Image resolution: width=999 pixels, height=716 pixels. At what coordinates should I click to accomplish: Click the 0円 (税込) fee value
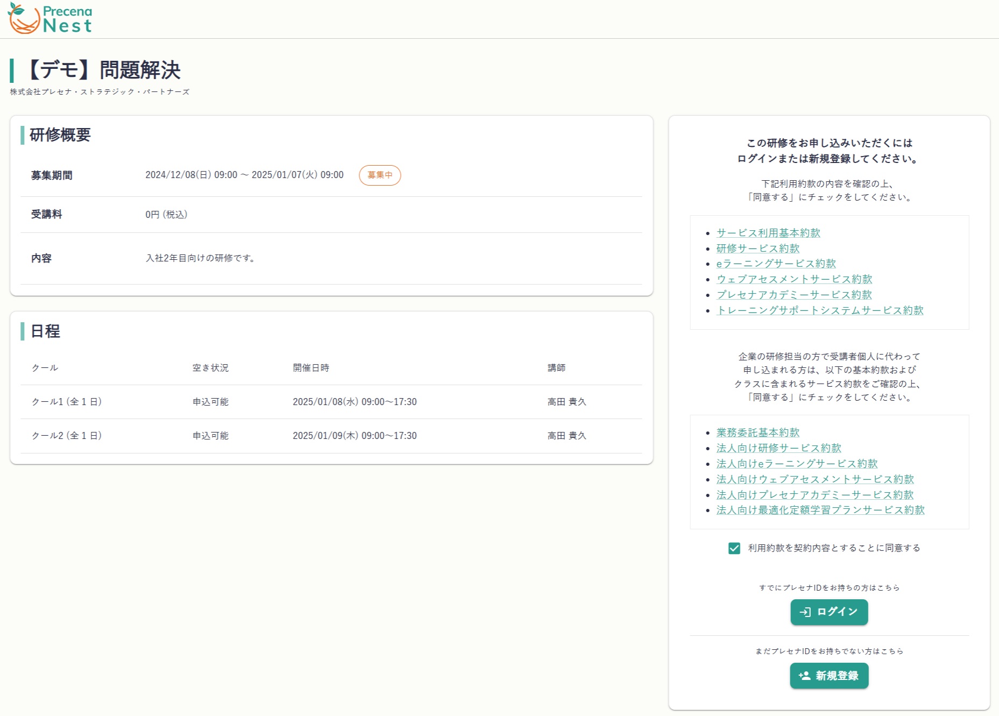pyautogui.click(x=166, y=215)
